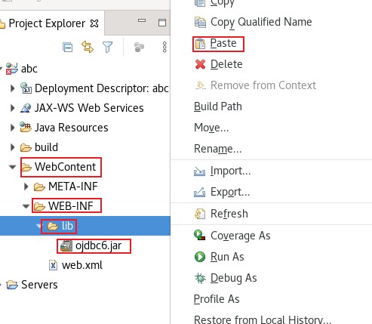Click the abc project icon
The image size is (372, 324).
(x=12, y=69)
